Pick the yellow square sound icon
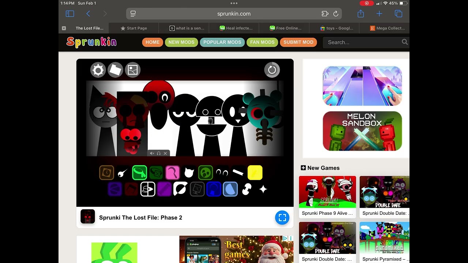The image size is (468, 263). [x=255, y=172]
